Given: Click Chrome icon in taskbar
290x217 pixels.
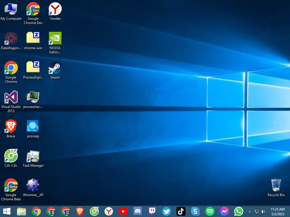Looking at the screenshot, I should [36, 211].
